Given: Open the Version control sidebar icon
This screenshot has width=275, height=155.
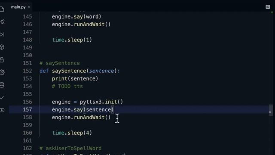Looking at the screenshot, I should pos(2,22).
